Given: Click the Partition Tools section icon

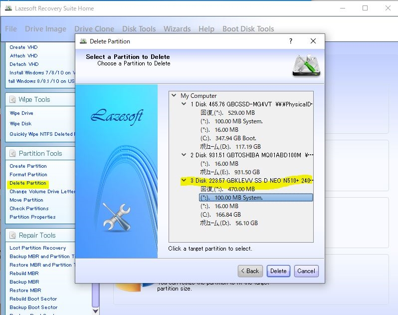Looking at the screenshot, I should (x=12, y=153).
